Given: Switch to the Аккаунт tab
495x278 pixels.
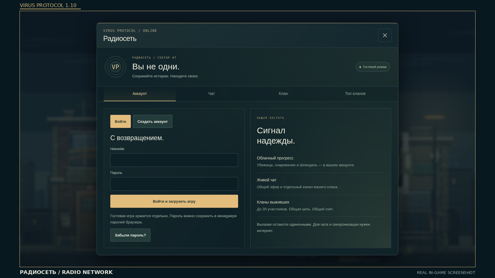Looking at the screenshot, I should pos(140,94).
